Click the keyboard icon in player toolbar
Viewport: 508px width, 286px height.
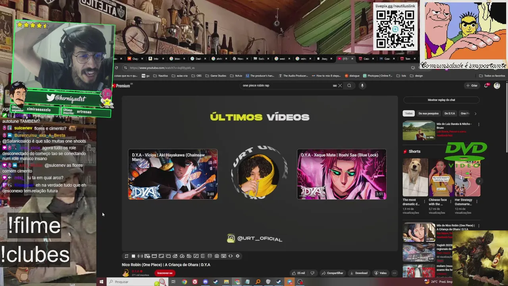(x=223, y=256)
